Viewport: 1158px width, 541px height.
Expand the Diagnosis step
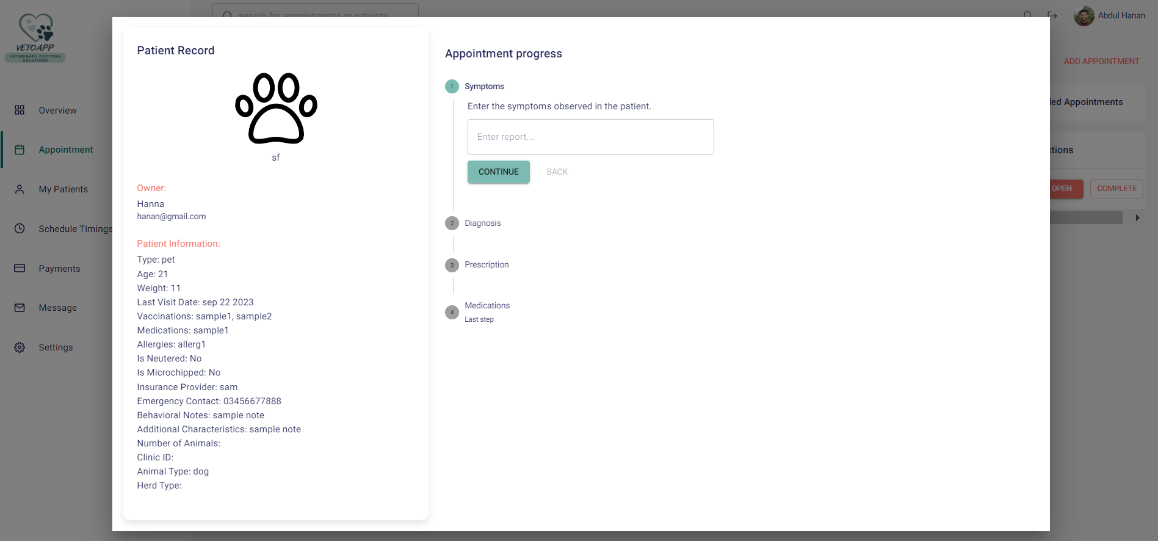point(482,223)
